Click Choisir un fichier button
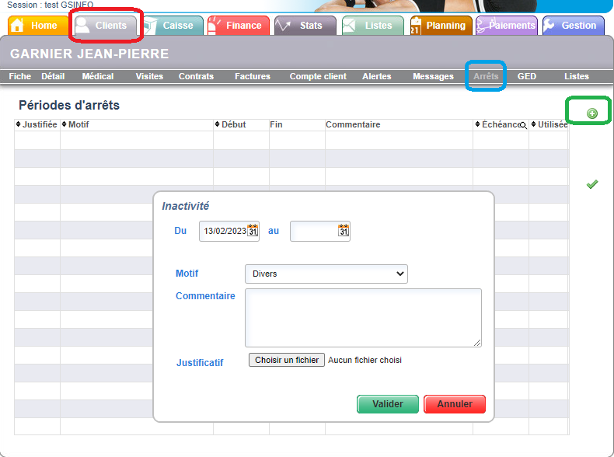The image size is (614, 457). point(287,360)
